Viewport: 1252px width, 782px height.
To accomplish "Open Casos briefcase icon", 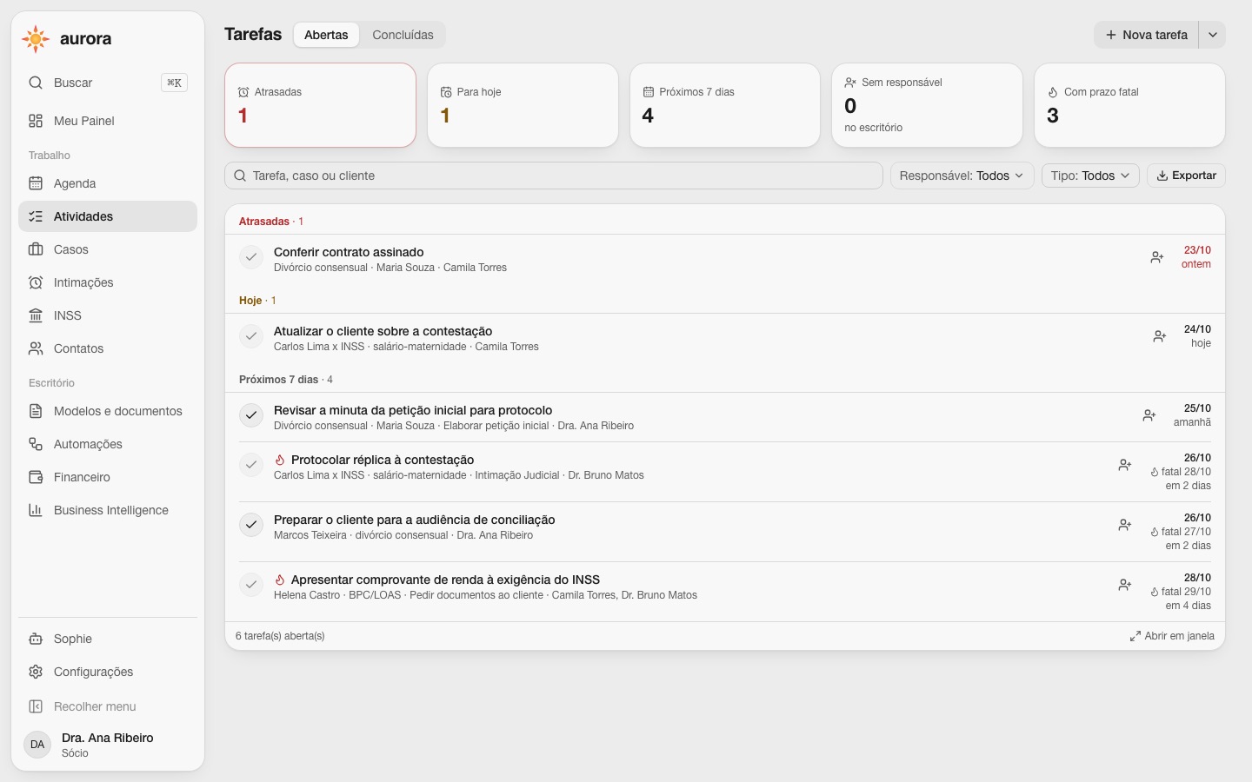I will (36, 249).
